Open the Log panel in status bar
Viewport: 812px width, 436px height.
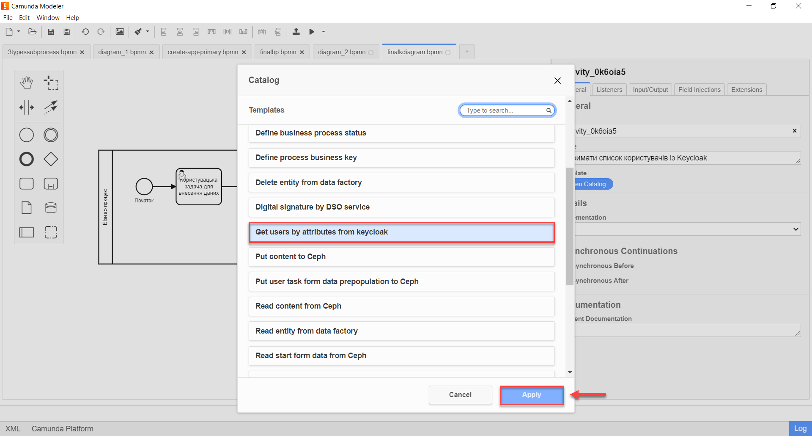(x=800, y=428)
